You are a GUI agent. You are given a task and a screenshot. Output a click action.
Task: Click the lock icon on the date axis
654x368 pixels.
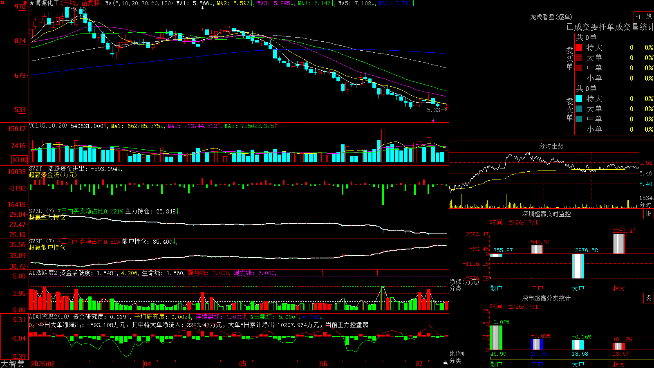[445, 363]
